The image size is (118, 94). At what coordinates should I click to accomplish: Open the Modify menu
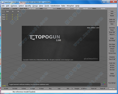(28, 6)
